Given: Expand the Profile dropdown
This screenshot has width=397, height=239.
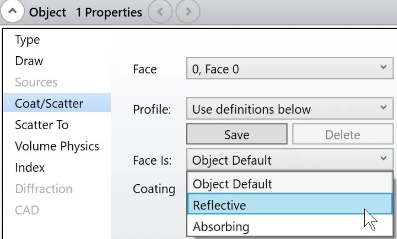Looking at the screenshot, I should pyautogui.click(x=289, y=109).
